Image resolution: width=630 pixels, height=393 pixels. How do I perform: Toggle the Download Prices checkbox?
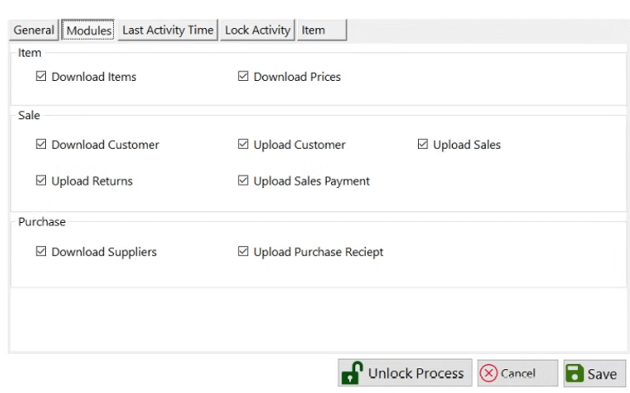coord(243,77)
